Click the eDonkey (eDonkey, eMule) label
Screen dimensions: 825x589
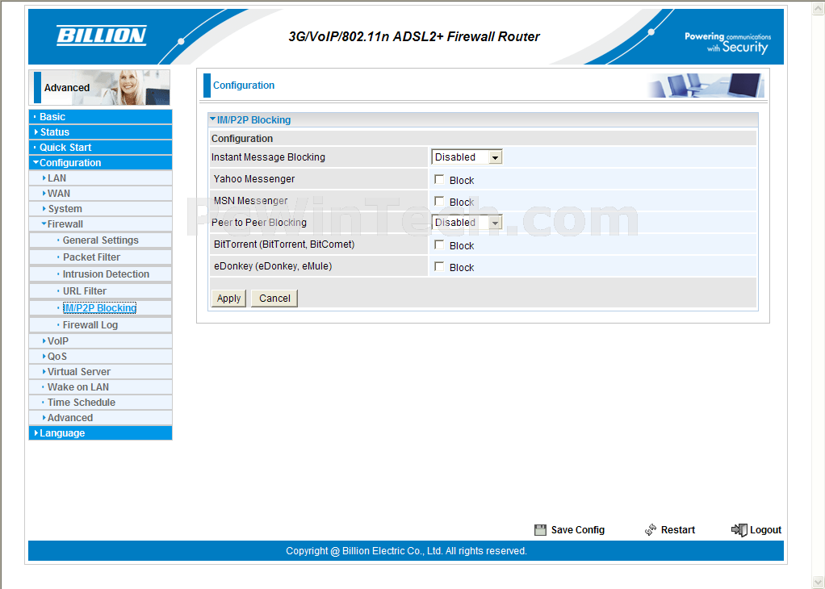tap(273, 266)
